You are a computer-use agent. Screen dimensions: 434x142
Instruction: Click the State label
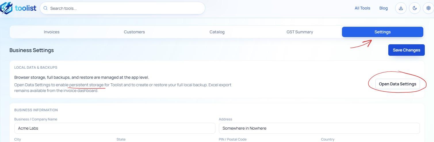121,139
